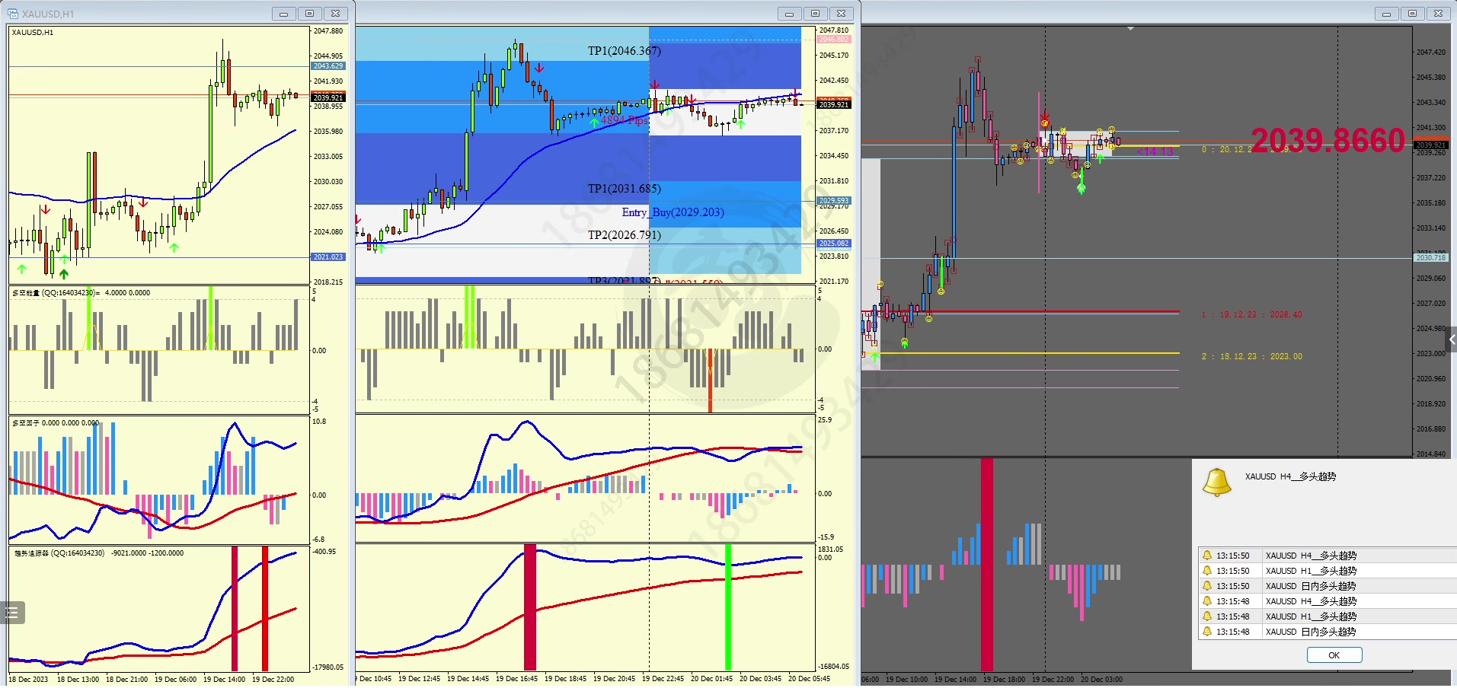The width and height of the screenshot is (1457, 688).
Task: Click the large bell icon in the alert dialog
Action: click(1216, 483)
